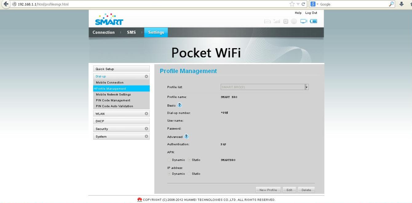Select the Static IP address radio button
The height and width of the screenshot is (203, 412).
[x=189, y=174]
